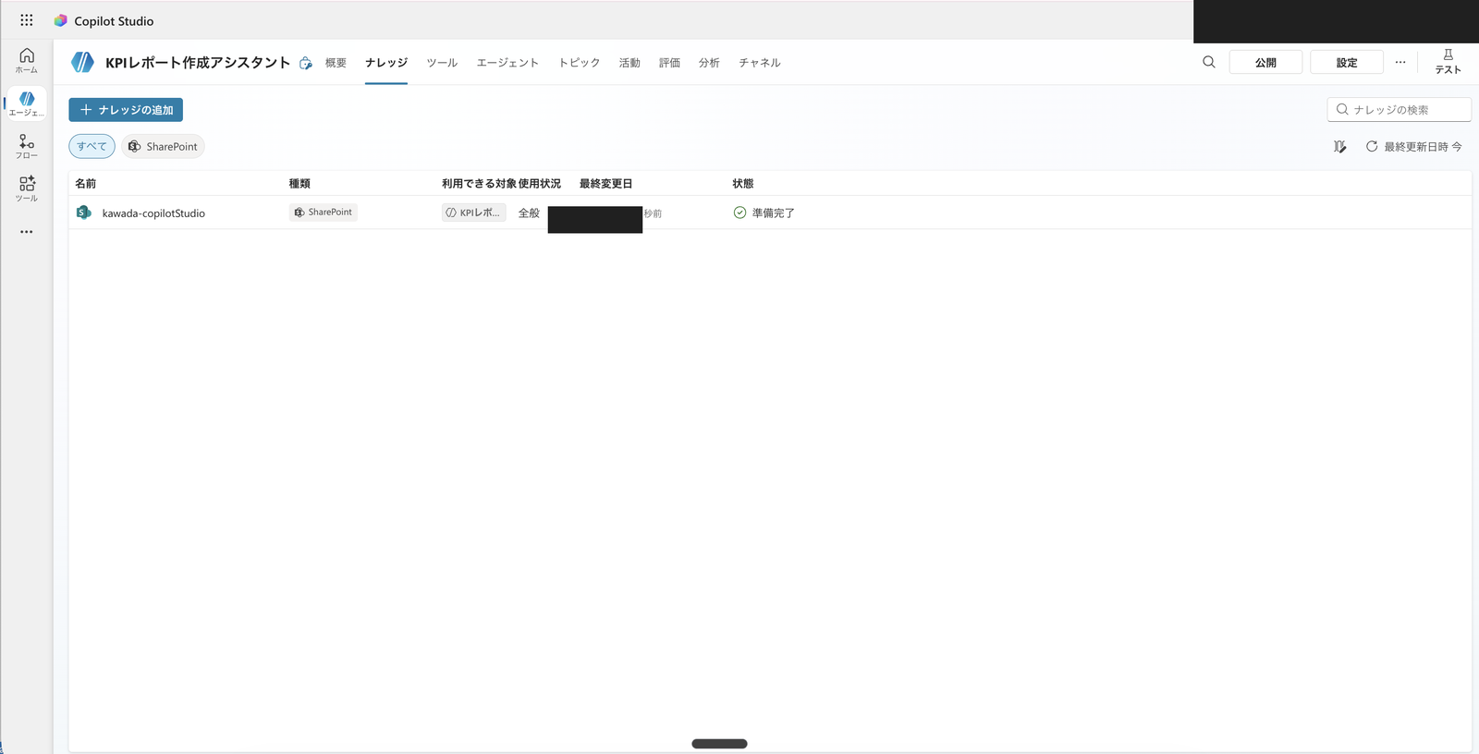The width and height of the screenshot is (1479, 754).
Task: Open ツール in the left sidebar
Action: tap(27, 189)
